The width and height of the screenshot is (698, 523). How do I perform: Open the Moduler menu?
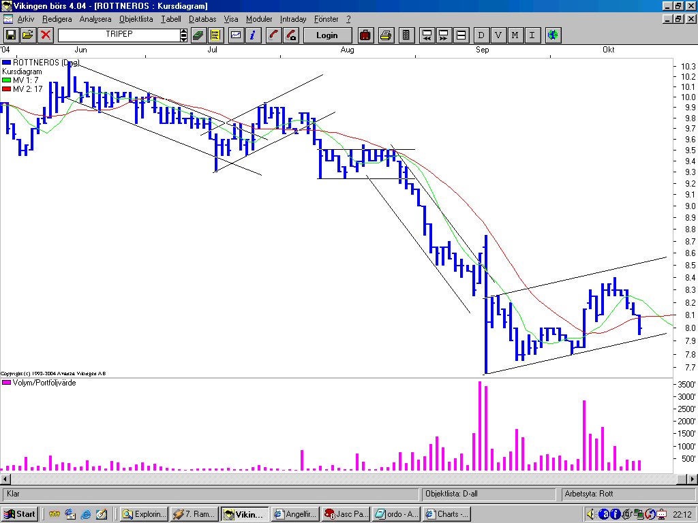click(259, 19)
